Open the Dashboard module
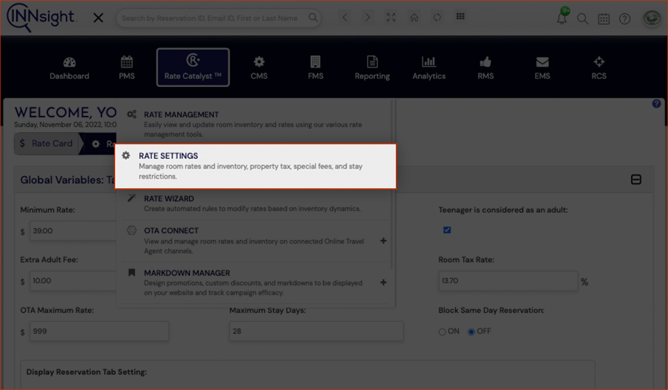The height and width of the screenshot is (390, 668). click(69, 68)
